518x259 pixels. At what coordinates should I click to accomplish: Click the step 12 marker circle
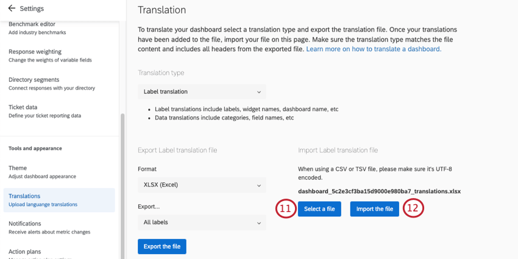pyautogui.click(x=413, y=209)
